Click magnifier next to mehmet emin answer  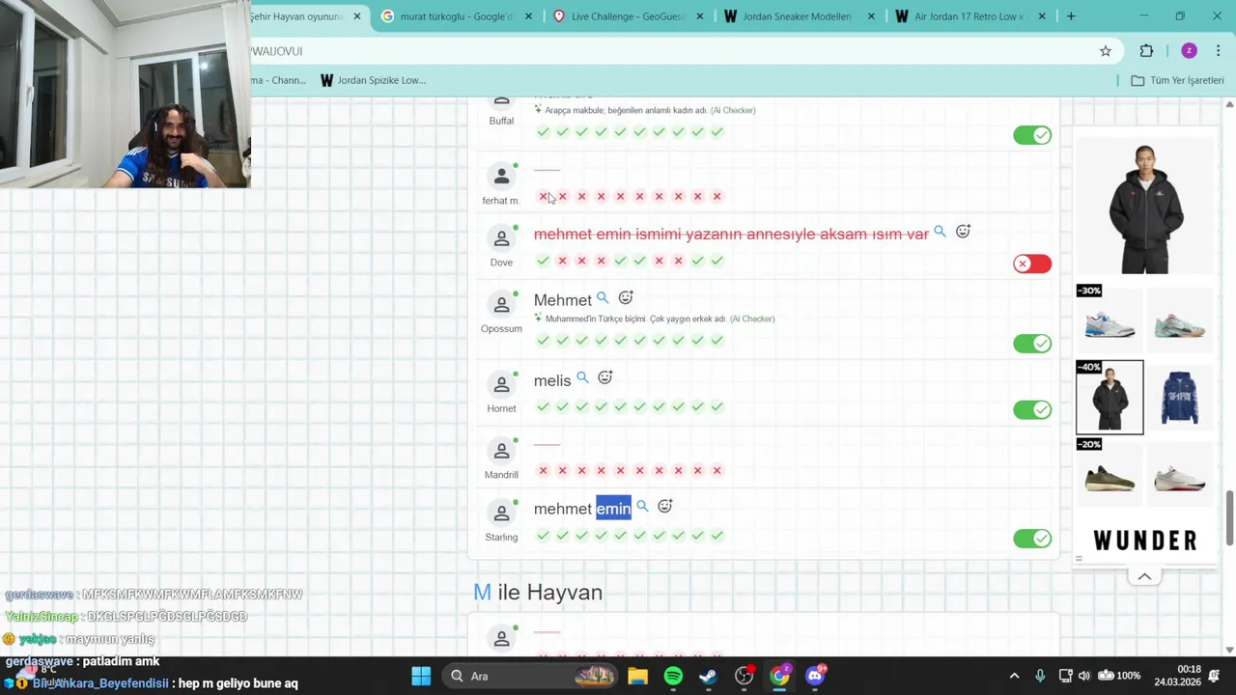(x=642, y=506)
